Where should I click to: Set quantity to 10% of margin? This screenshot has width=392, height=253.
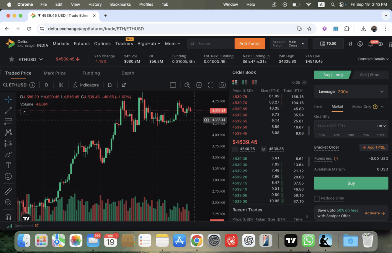point(322,135)
